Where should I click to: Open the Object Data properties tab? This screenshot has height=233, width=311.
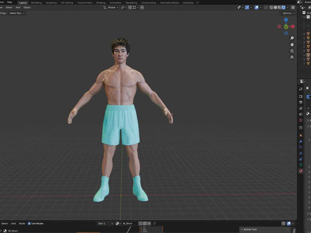pos(301,165)
